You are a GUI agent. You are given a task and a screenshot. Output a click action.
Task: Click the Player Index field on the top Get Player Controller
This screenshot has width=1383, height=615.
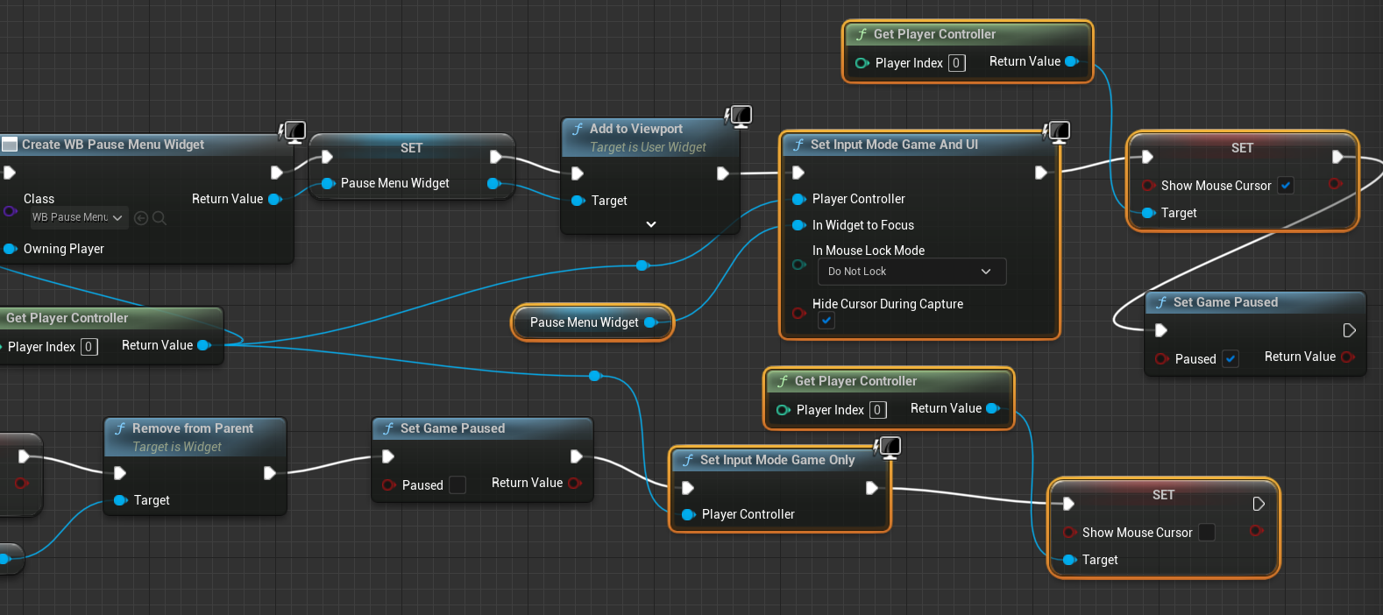coord(957,63)
